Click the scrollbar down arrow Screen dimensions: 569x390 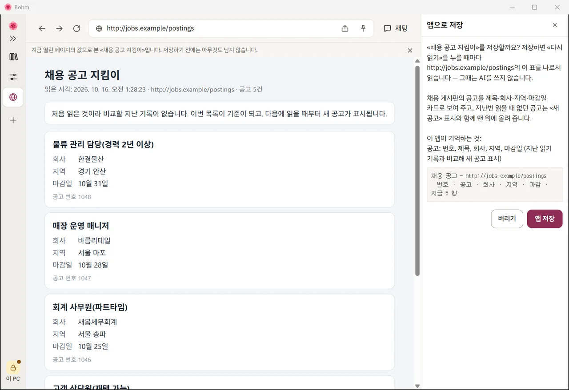tap(417, 386)
